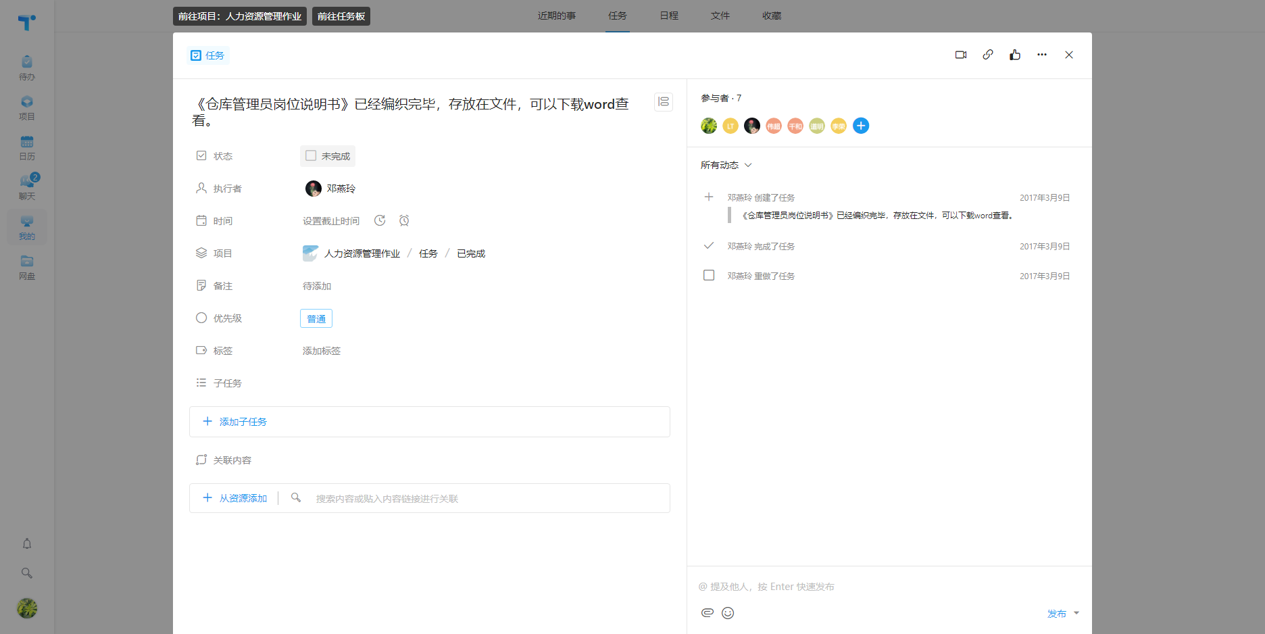1265x634 pixels.
Task: Click the first participant avatar with green plant
Action: [x=709, y=126]
